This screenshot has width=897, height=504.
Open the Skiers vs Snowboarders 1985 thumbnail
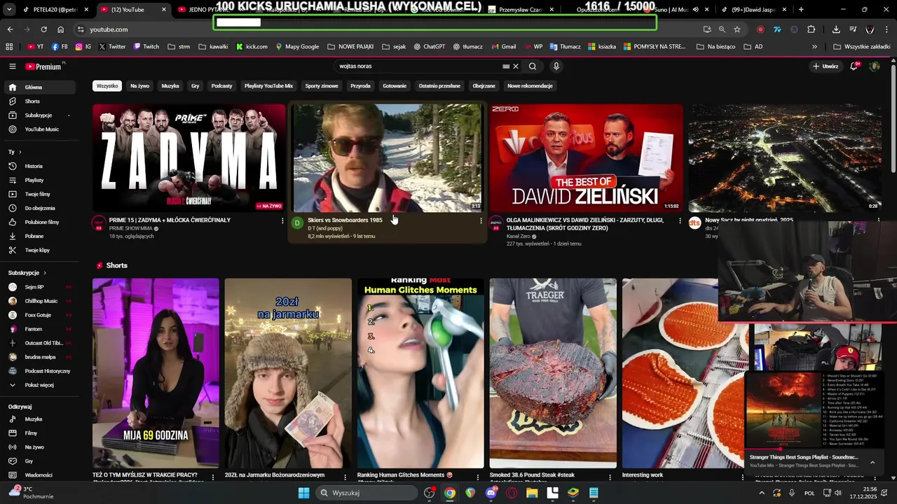pos(388,158)
